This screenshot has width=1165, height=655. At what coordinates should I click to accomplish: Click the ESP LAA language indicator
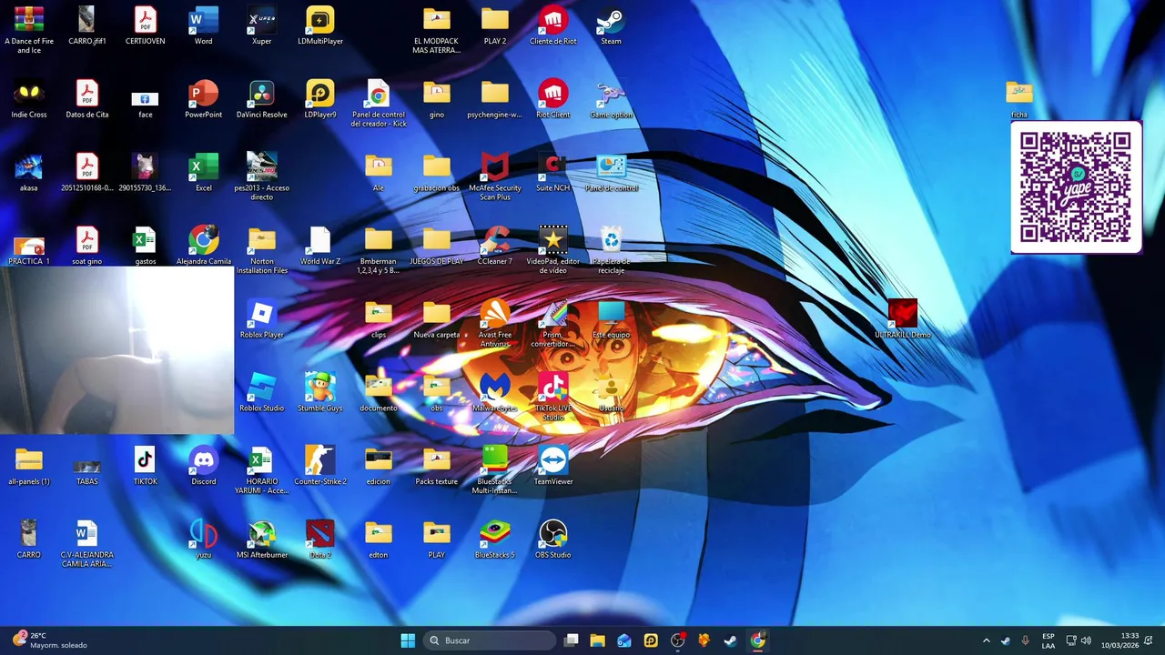(1048, 640)
